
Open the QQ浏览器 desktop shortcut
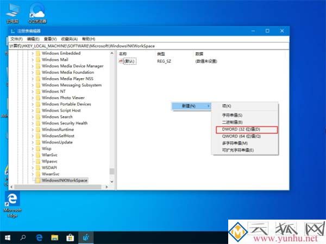pyautogui.click(x=37, y=13)
